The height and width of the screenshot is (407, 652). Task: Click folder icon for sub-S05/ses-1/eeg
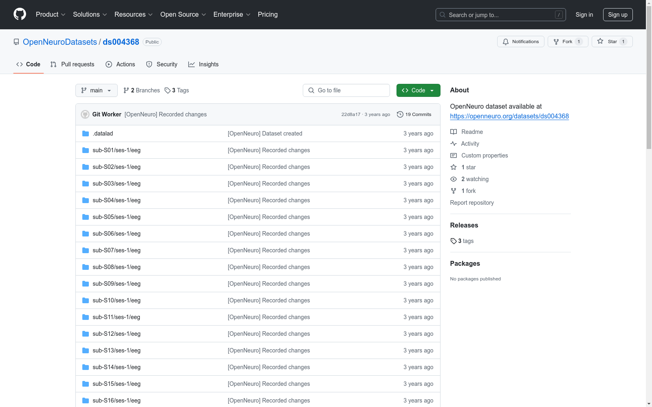pos(86,217)
